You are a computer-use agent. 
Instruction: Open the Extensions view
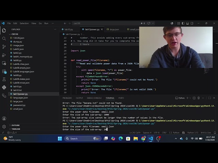[x=4, y=71]
